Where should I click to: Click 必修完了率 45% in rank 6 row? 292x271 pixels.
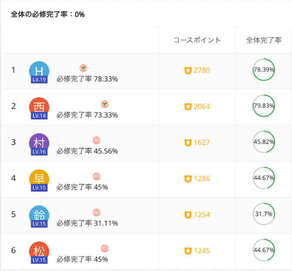tap(82, 259)
